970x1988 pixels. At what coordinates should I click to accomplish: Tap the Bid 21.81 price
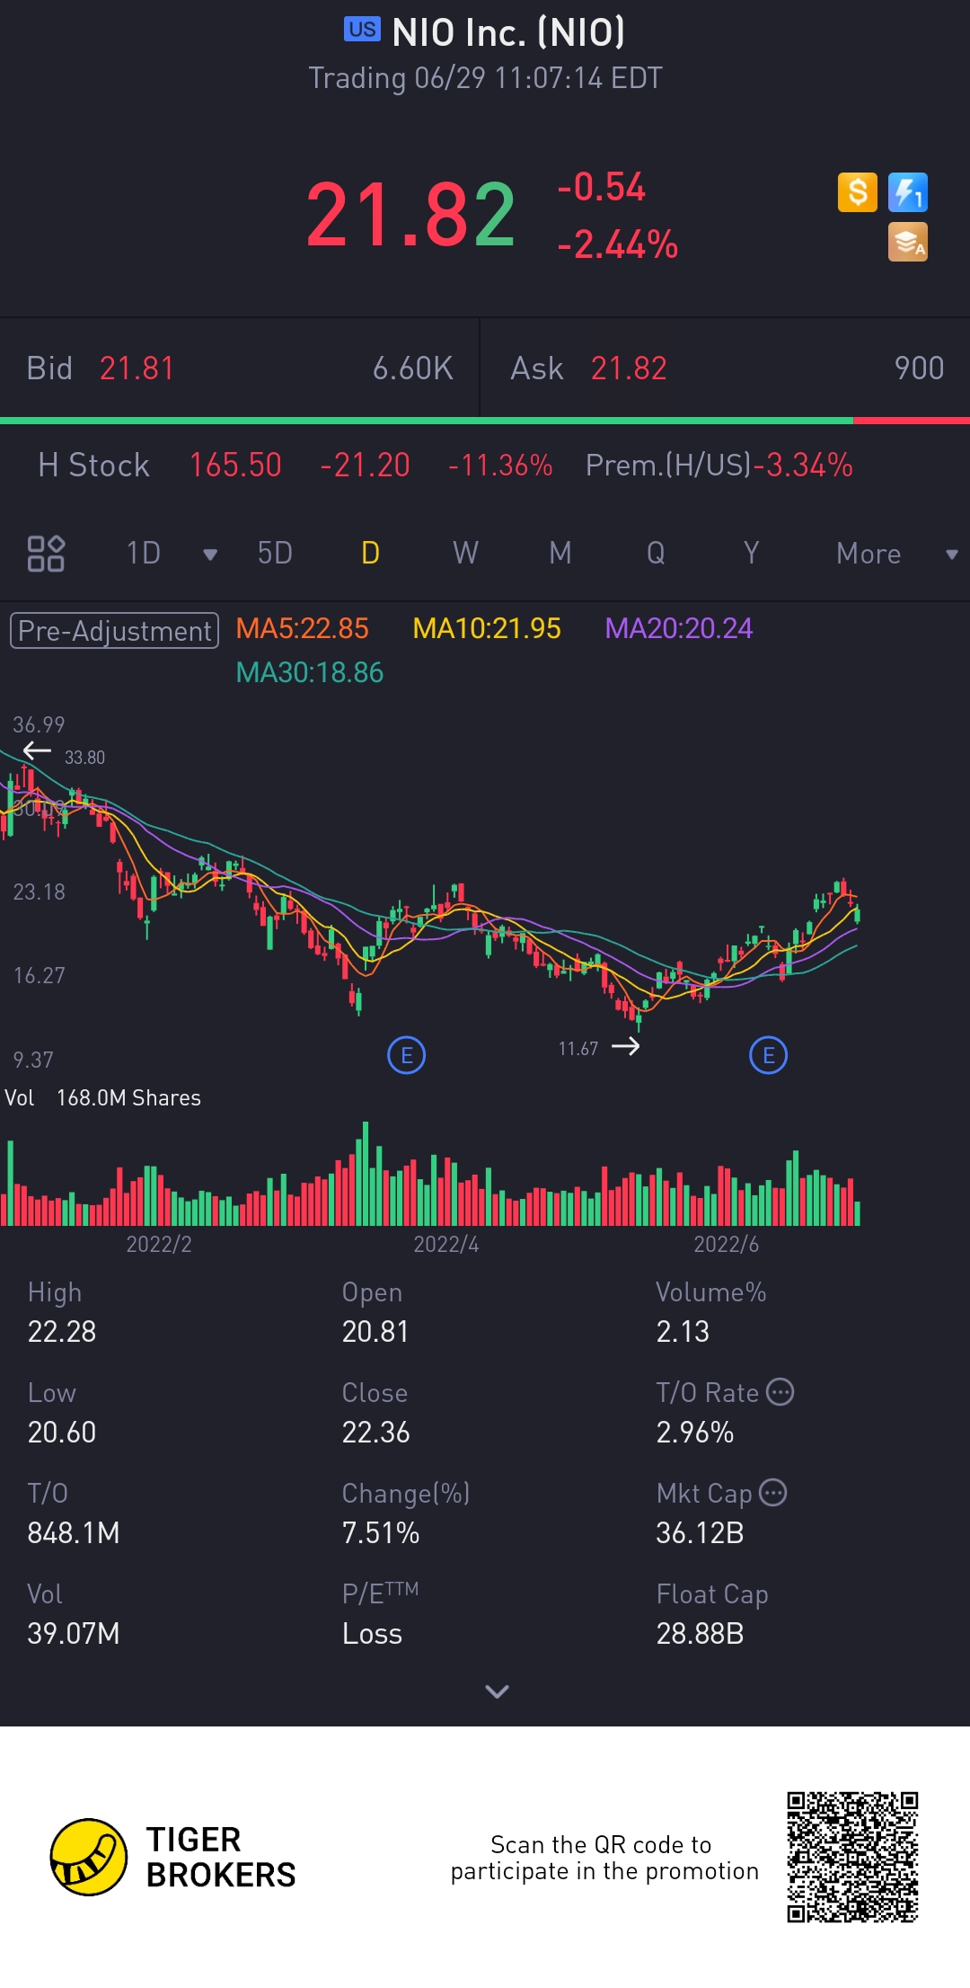tap(137, 368)
